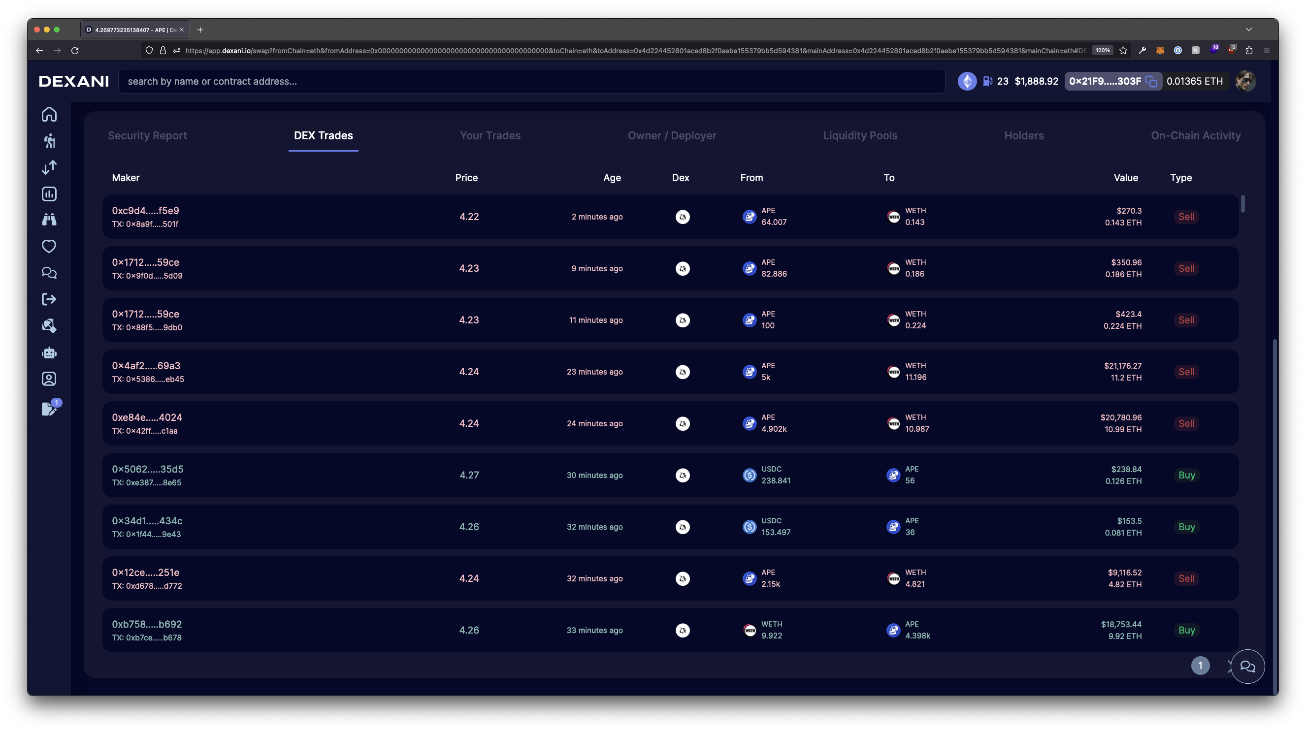Click Buy badge in 0xb758.....b692 row
The width and height of the screenshot is (1306, 732).
[x=1186, y=630]
